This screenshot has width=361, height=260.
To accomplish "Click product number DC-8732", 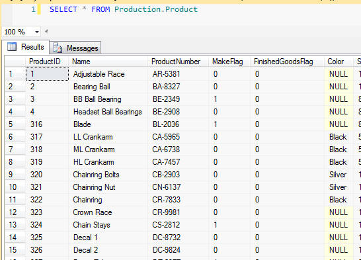I will tap(178, 238).
